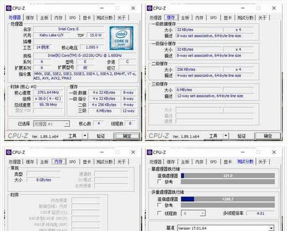The image size is (287, 231).
Task: Open 测试分数 tab in the 内存 window
Action: click(x=104, y=161)
